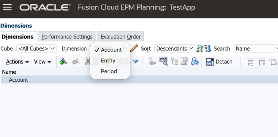Open the Search Name dropdown
The width and height of the screenshot is (278, 137).
click(256, 49)
